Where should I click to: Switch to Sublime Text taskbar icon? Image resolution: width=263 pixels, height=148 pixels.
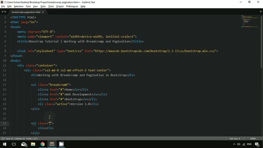click(52, 144)
